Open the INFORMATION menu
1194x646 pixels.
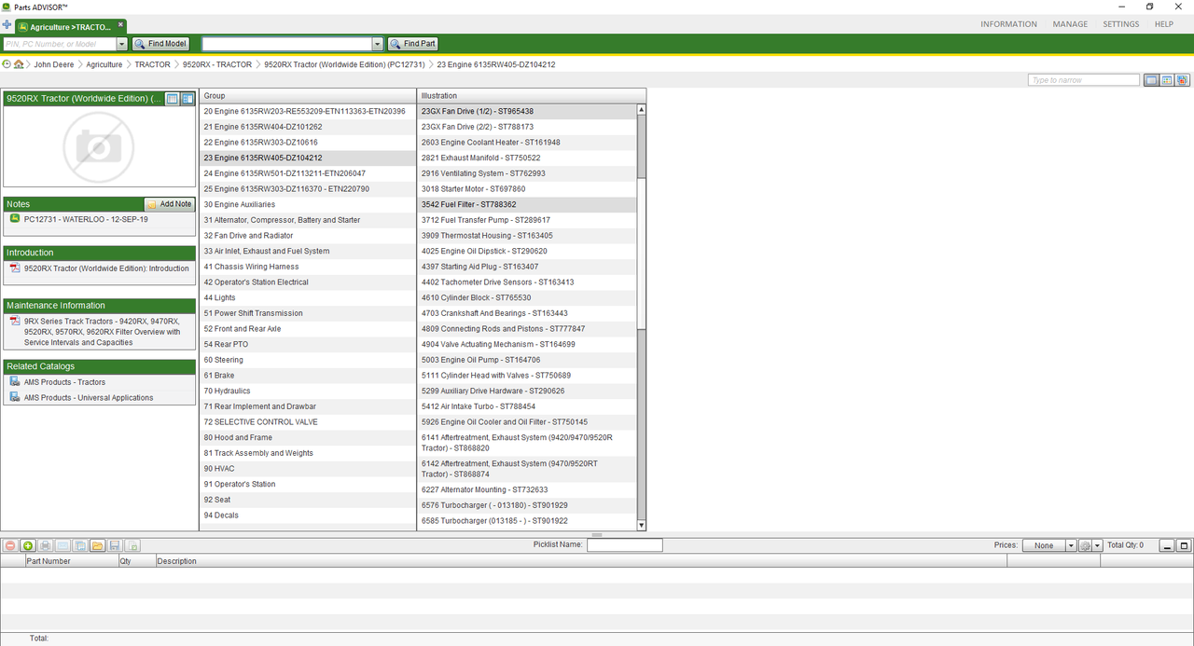click(1008, 24)
